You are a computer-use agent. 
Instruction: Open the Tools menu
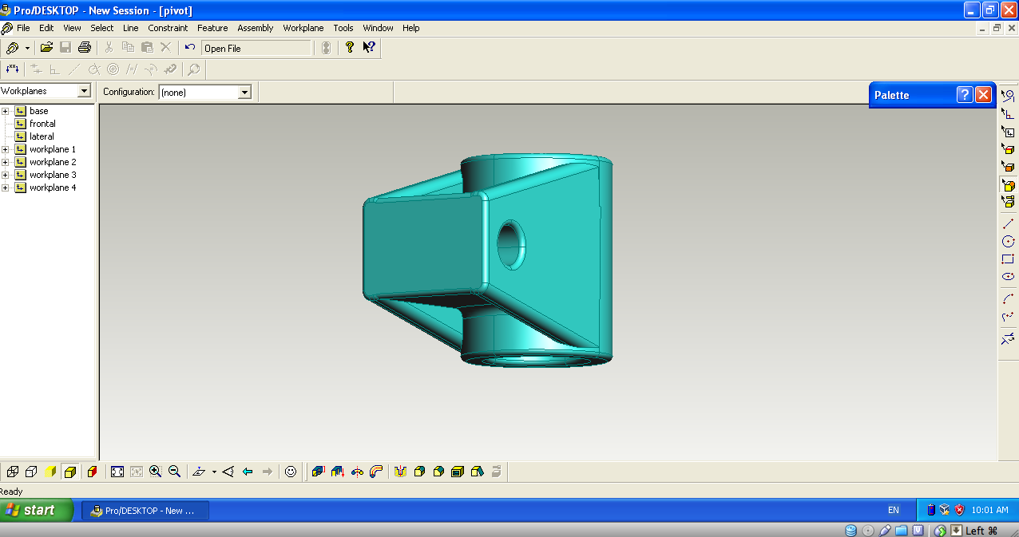(343, 28)
